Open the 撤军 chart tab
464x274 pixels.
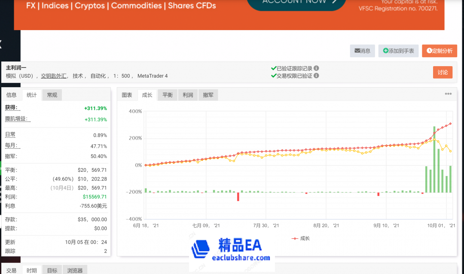[x=208, y=95]
